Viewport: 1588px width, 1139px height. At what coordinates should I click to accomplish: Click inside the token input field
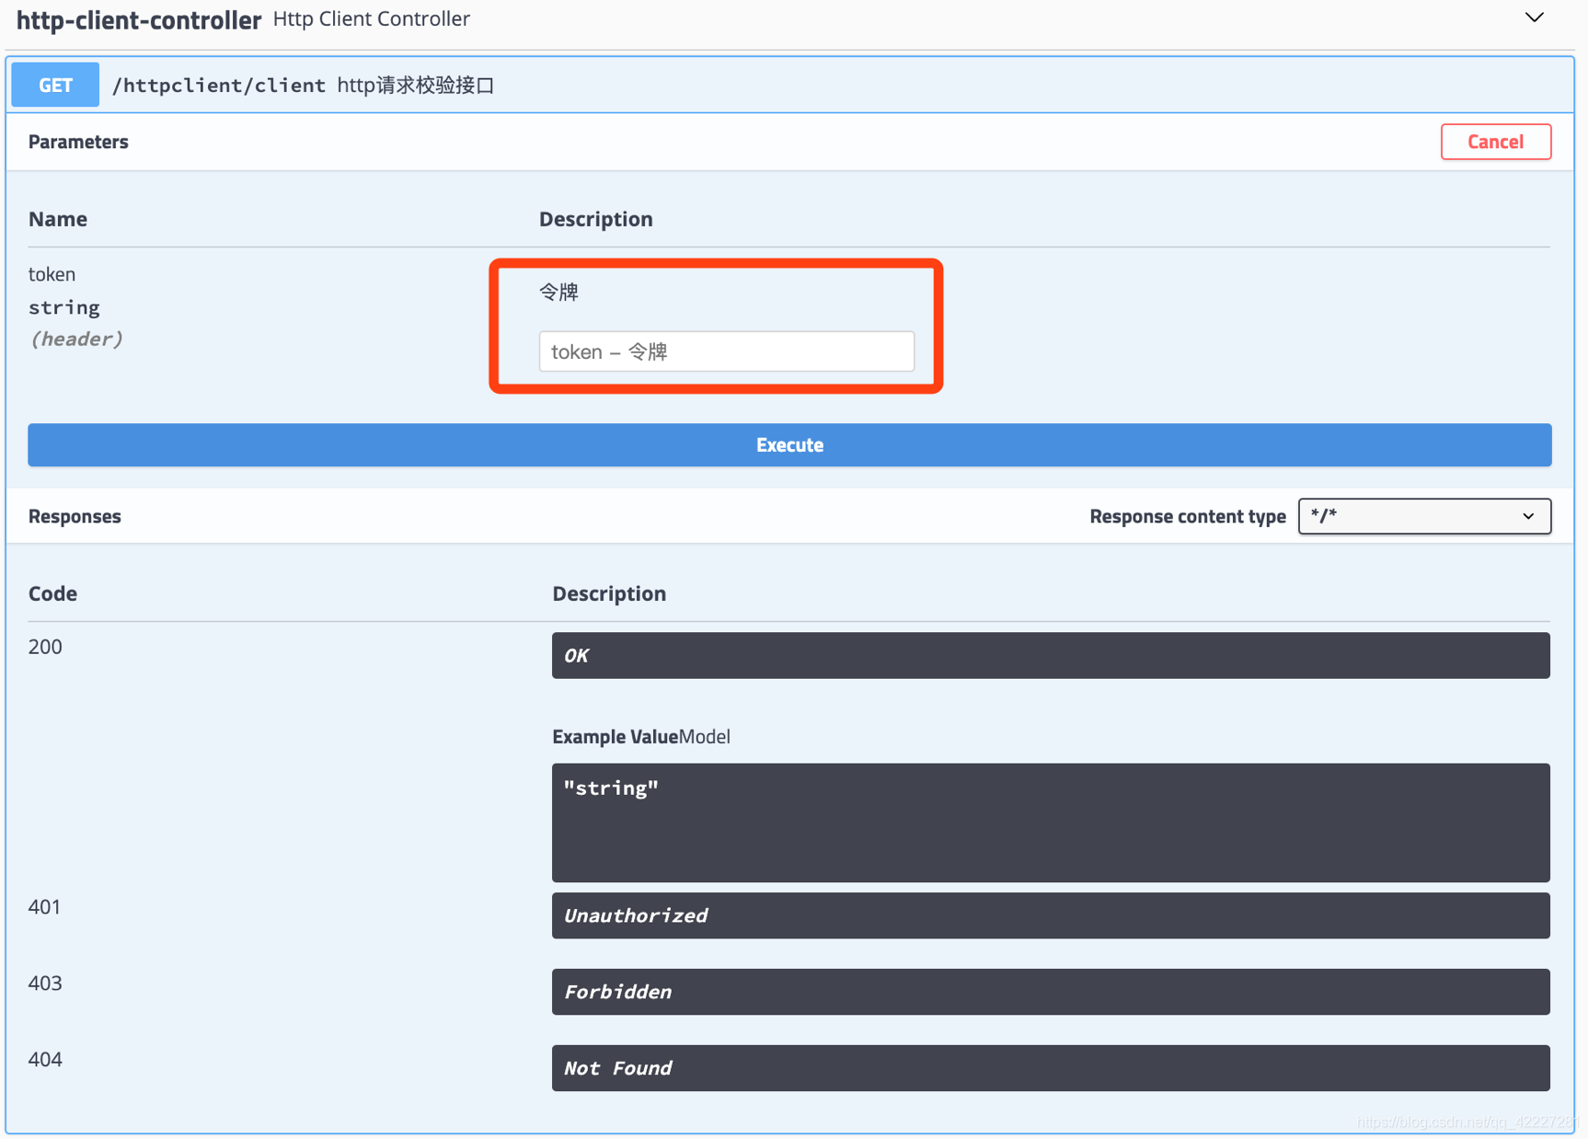(726, 351)
